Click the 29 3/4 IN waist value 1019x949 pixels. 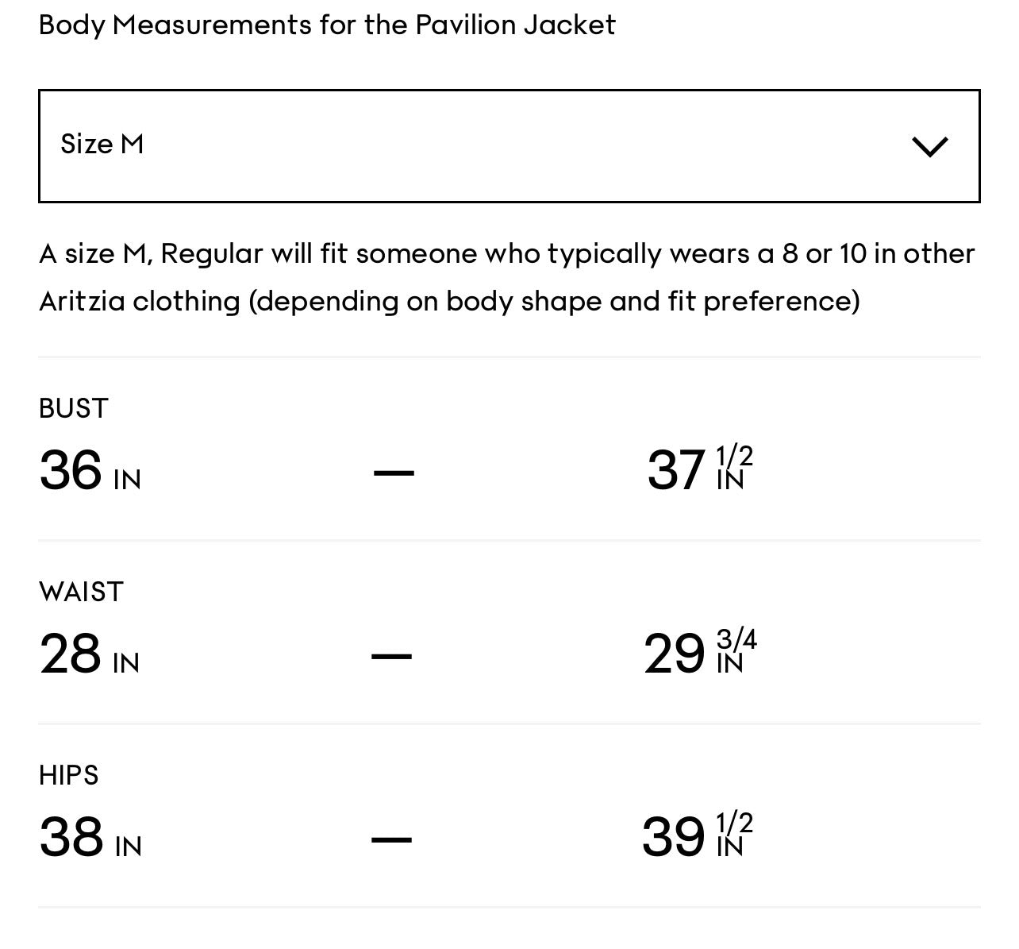(x=698, y=653)
